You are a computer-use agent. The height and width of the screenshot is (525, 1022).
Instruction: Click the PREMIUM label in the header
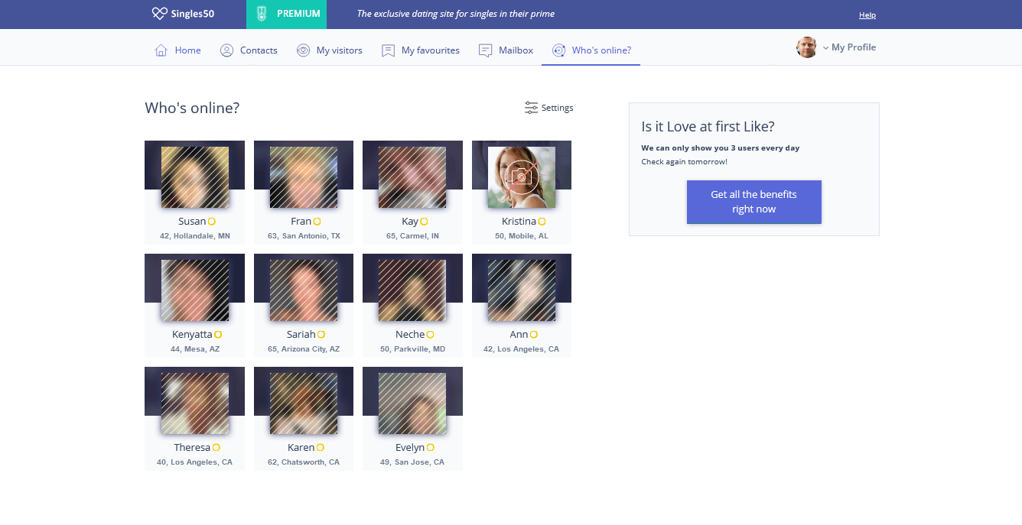coord(298,14)
